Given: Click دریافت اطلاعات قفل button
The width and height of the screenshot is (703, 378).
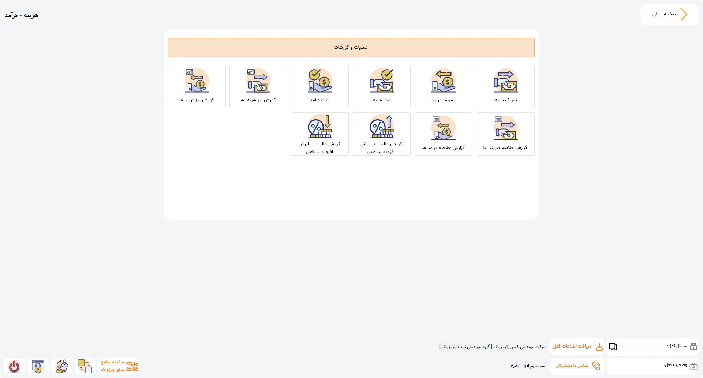Looking at the screenshot, I should [577, 347].
